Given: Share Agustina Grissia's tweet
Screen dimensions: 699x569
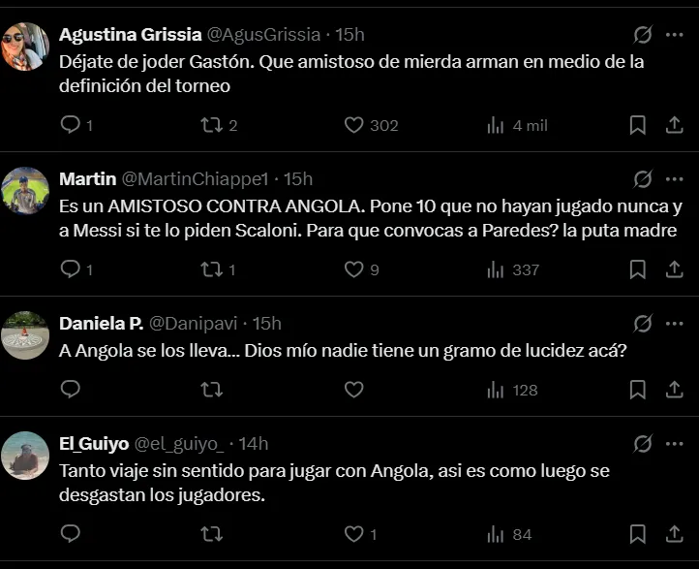Looking at the screenshot, I should point(674,125).
